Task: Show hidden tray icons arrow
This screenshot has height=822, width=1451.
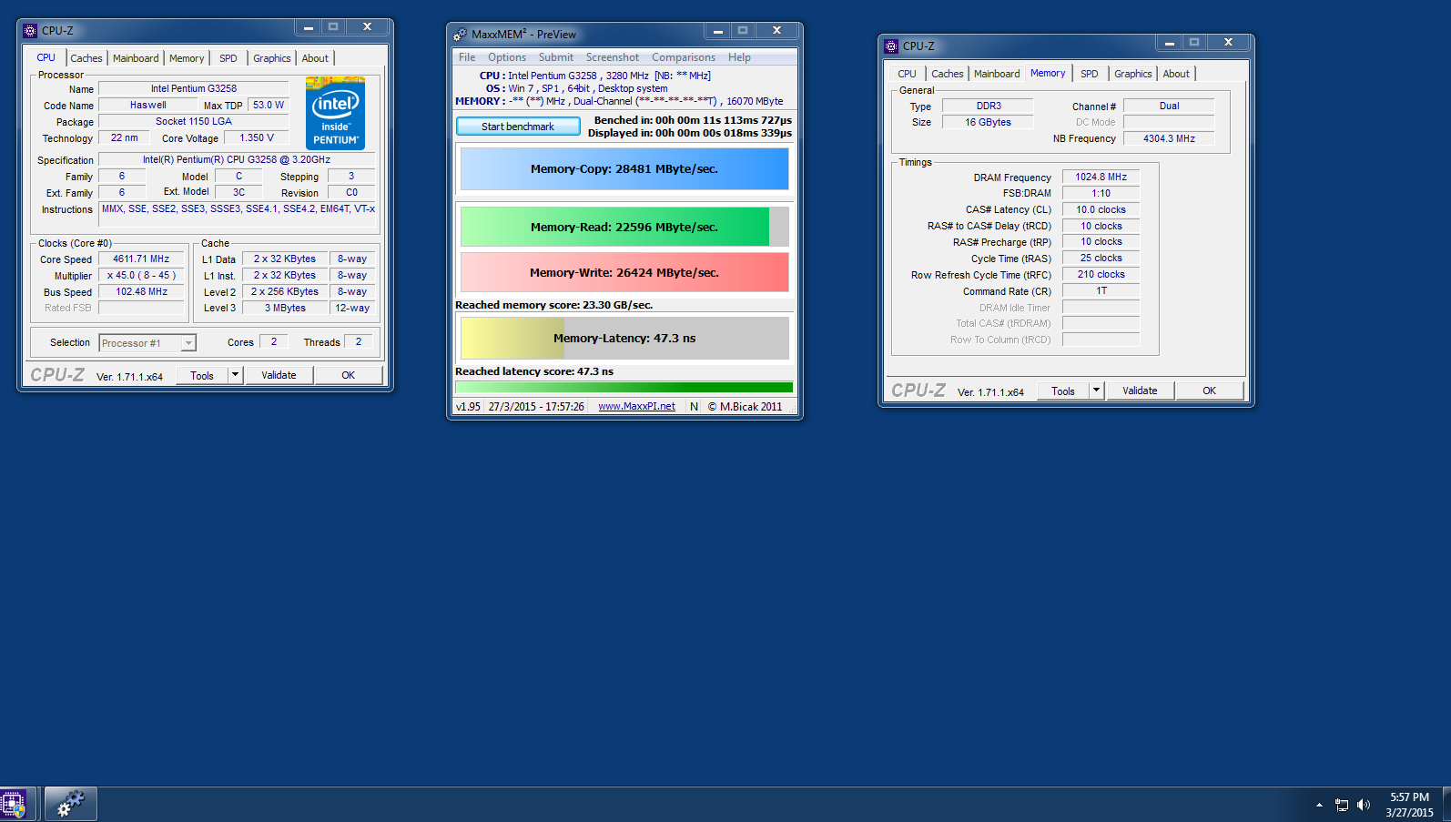Action: pyautogui.click(x=1319, y=805)
